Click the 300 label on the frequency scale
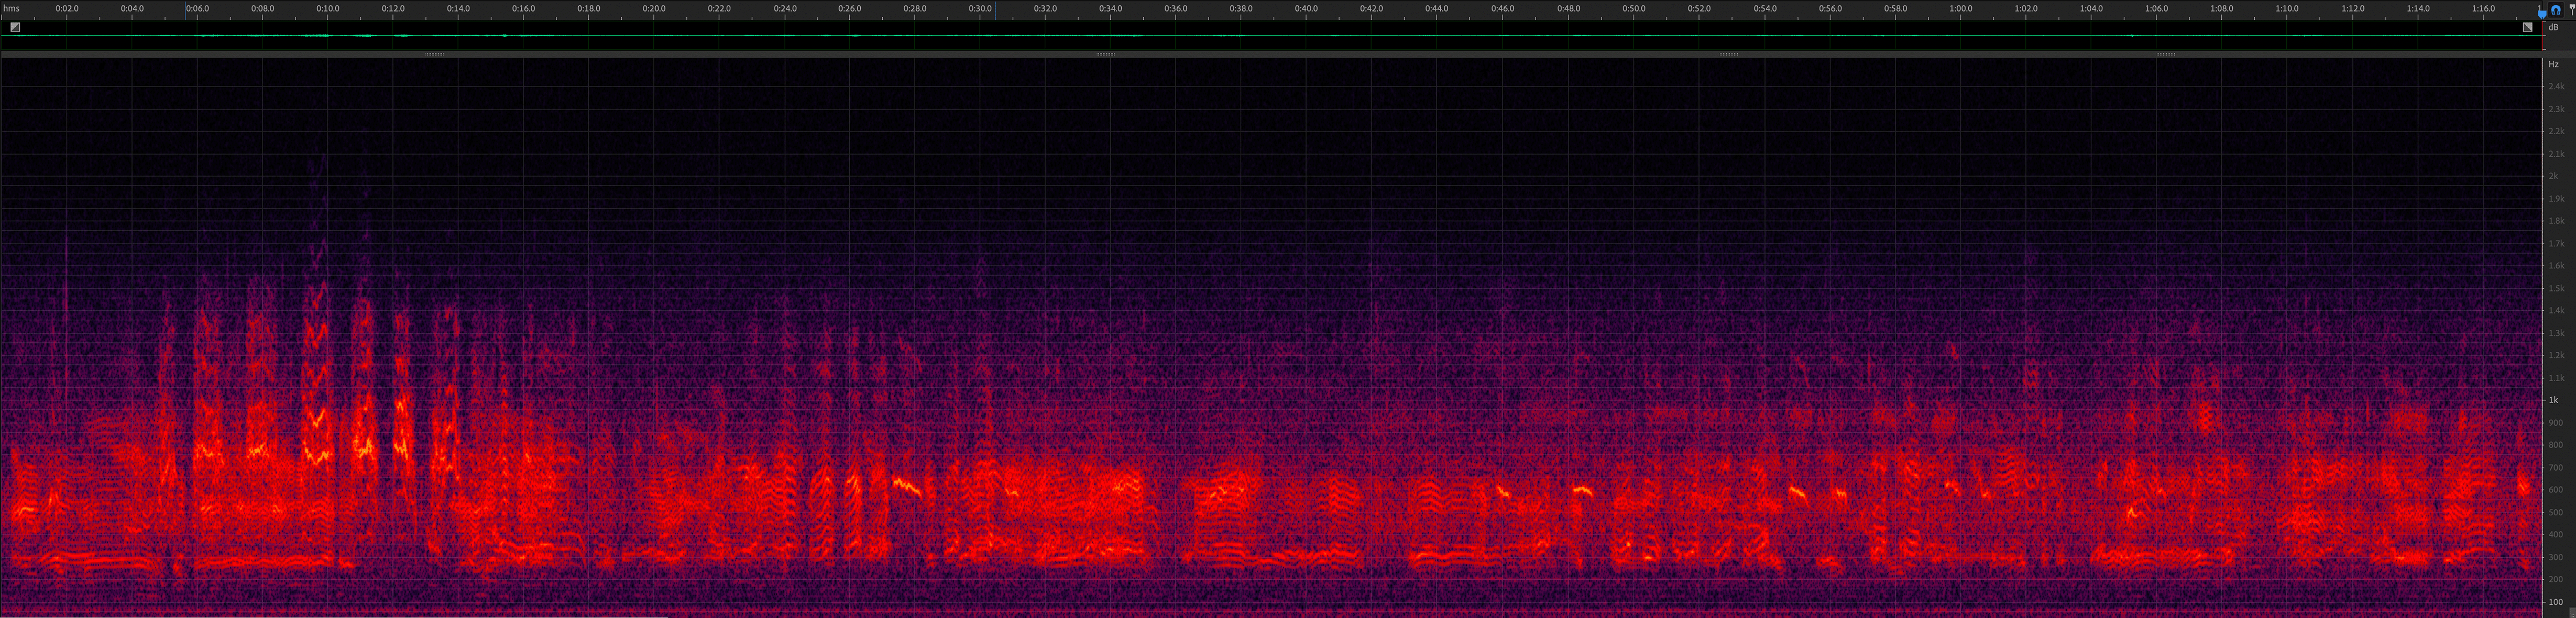 (x=2555, y=557)
